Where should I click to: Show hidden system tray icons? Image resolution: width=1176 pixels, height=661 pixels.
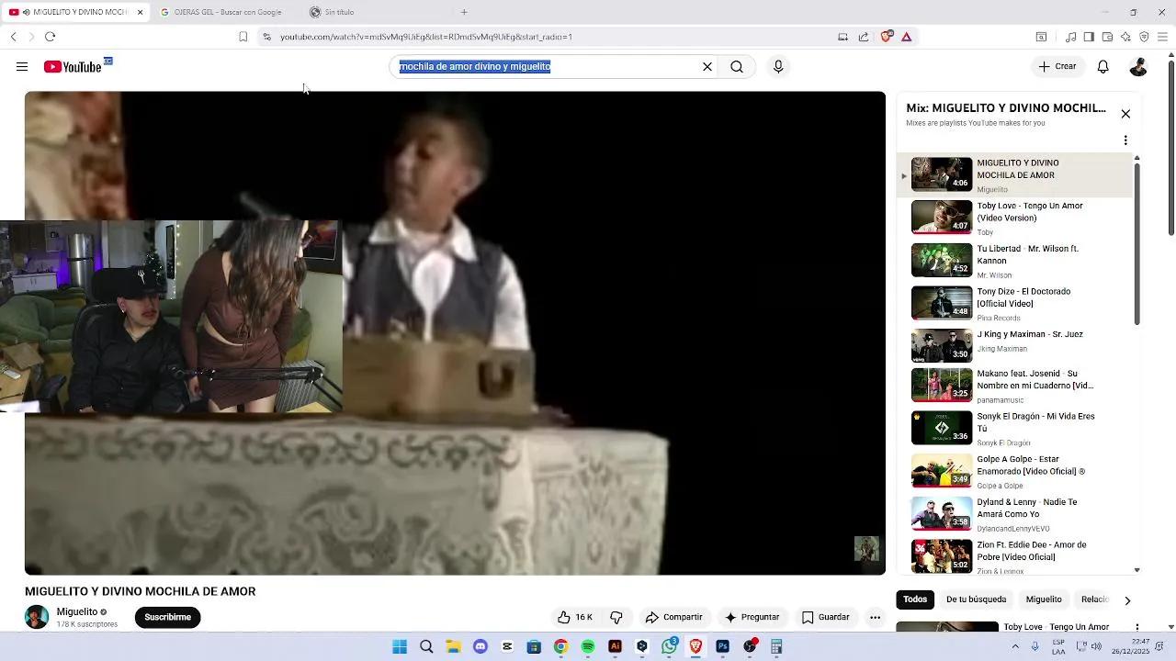point(1014,646)
